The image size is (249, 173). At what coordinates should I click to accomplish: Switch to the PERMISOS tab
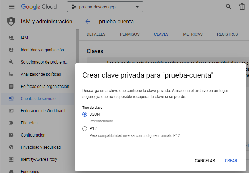pyautogui.click(x=129, y=34)
